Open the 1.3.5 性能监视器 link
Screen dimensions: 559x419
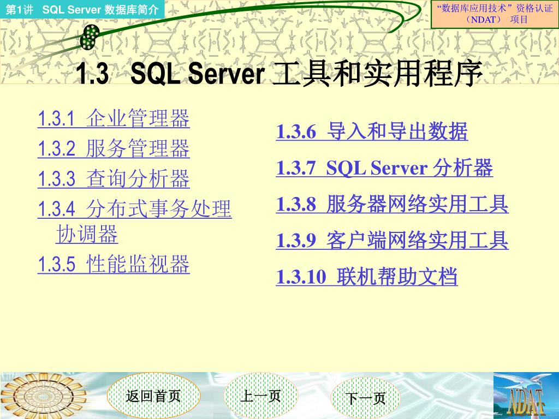click(x=114, y=264)
